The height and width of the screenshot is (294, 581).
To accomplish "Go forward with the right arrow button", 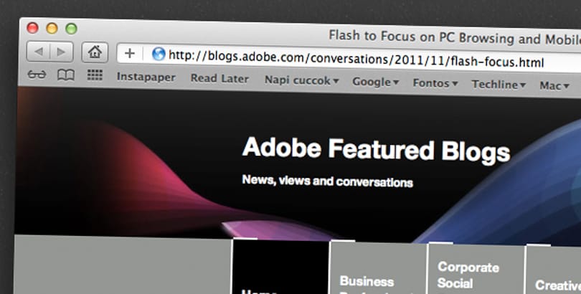I will tap(62, 52).
